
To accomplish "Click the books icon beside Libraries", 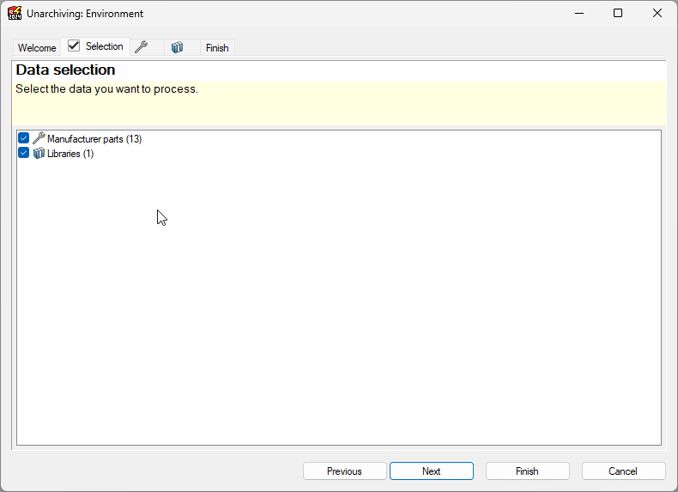I will 39,153.
